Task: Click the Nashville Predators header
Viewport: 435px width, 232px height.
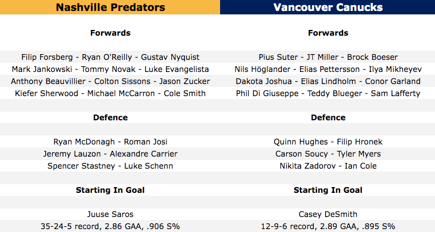Action: [x=110, y=7]
